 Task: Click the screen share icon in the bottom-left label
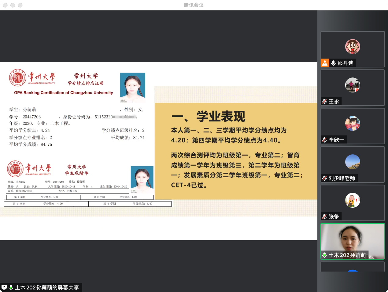coord(4,287)
